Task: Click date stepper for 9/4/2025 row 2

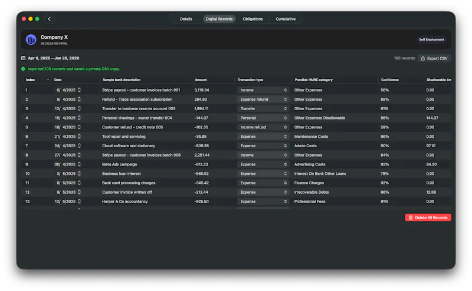Action: click(x=79, y=99)
